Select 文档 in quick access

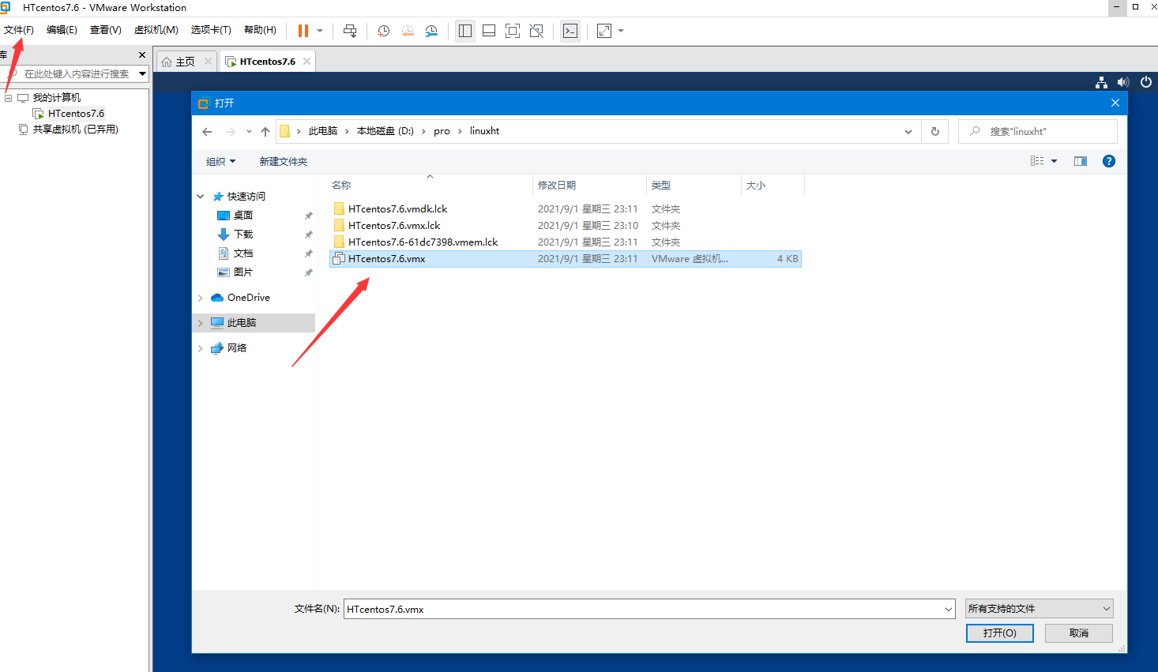pyautogui.click(x=243, y=253)
